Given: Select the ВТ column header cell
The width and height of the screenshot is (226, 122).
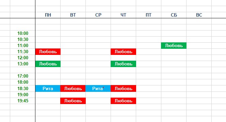Looking at the screenshot, I should (73, 15).
